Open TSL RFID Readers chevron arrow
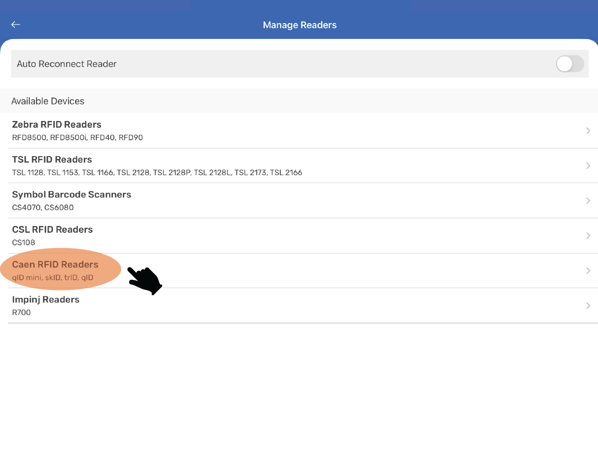This screenshot has height=450, width=598. click(588, 166)
